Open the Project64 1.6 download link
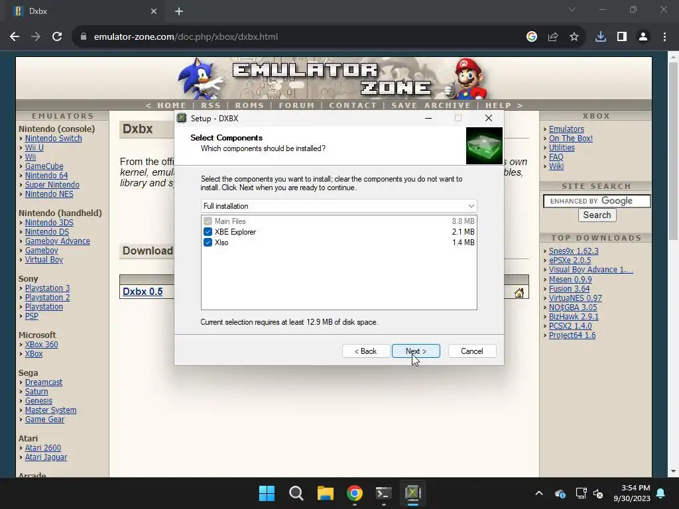 pyautogui.click(x=572, y=335)
